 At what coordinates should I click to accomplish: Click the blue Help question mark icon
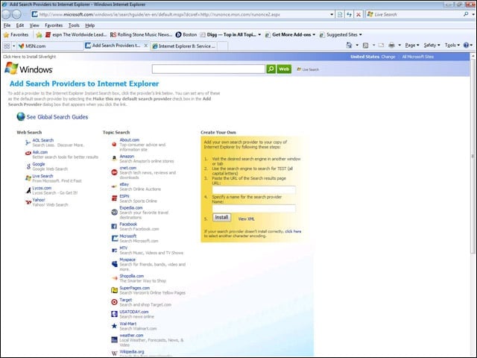(466, 45)
